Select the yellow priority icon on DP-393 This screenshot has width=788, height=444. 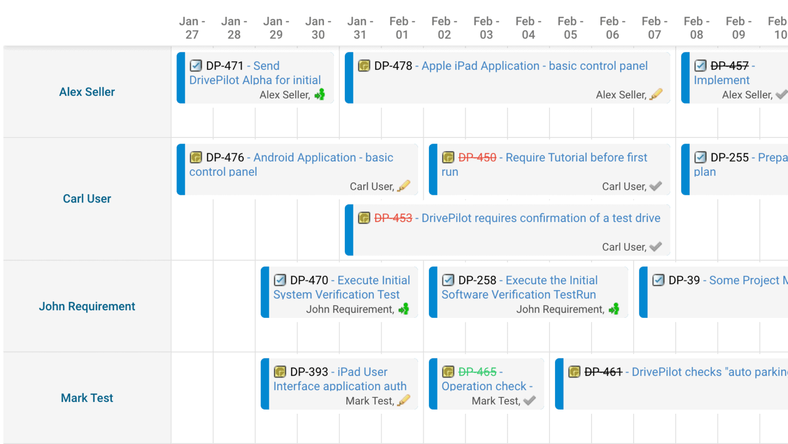click(x=404, y=400)
